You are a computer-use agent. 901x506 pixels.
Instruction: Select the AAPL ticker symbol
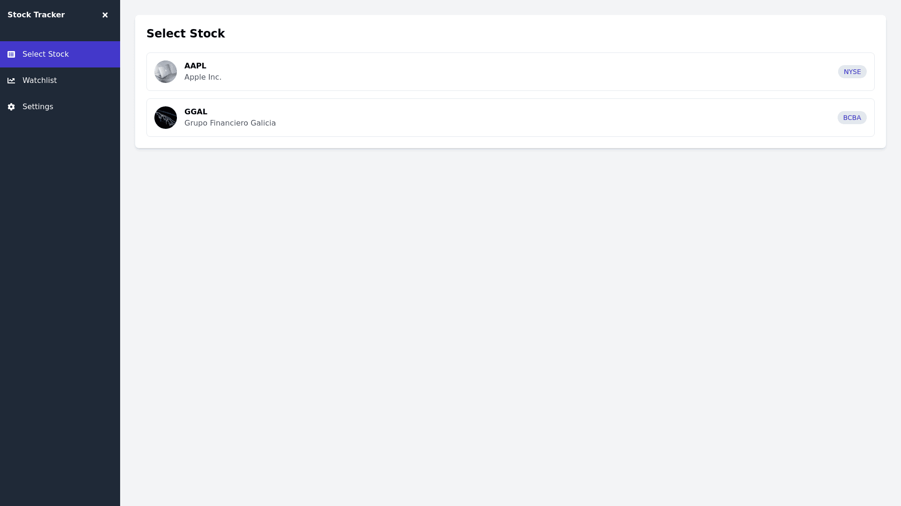(195, 66)
